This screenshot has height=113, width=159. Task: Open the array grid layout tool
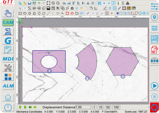[115, 8]
